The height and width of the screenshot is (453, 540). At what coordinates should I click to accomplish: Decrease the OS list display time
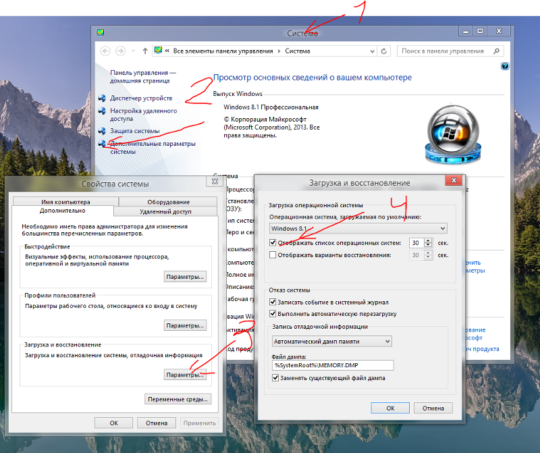pos(428,245)
